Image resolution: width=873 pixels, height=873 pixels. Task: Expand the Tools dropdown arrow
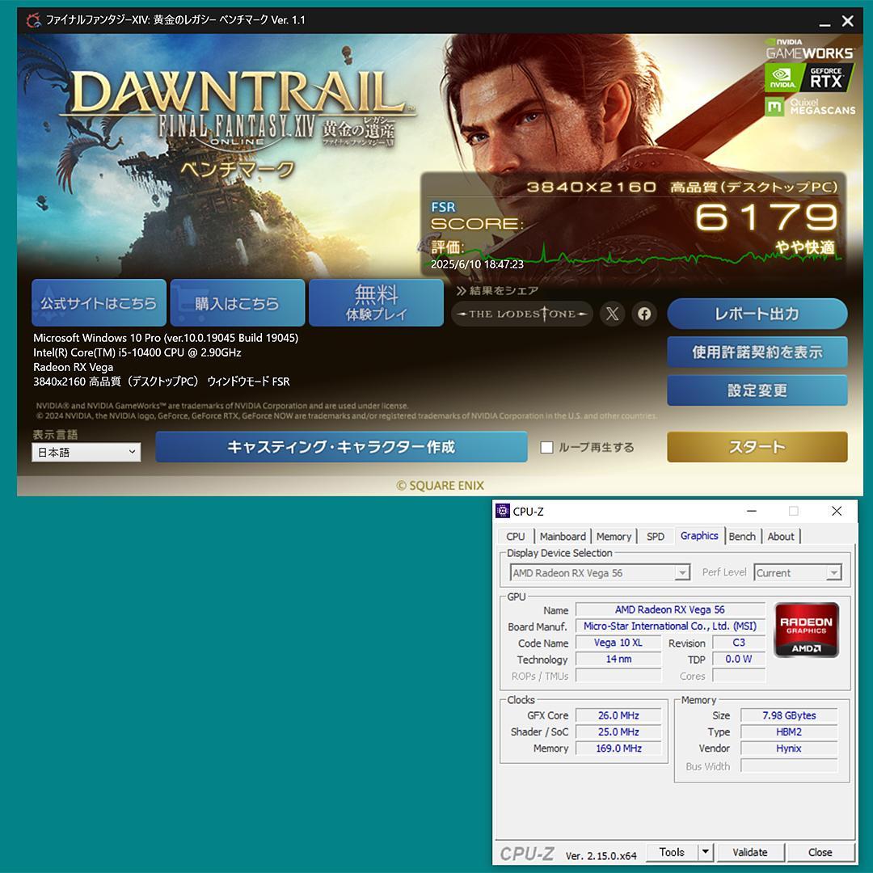point(705,851)
